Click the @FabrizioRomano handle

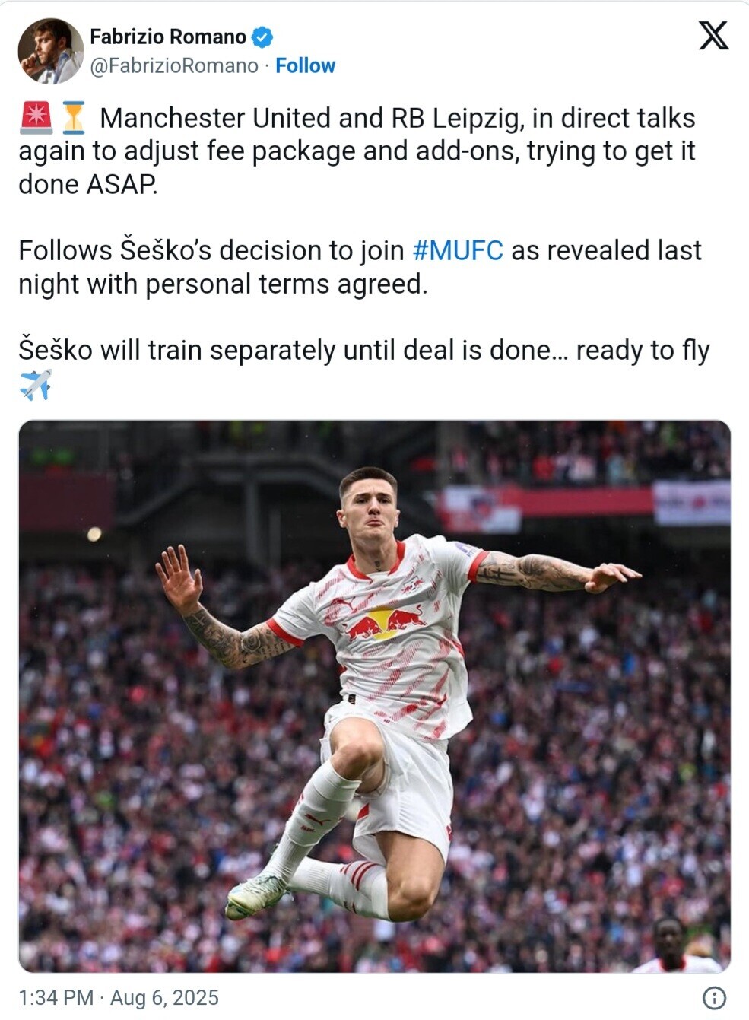[174, 66]
